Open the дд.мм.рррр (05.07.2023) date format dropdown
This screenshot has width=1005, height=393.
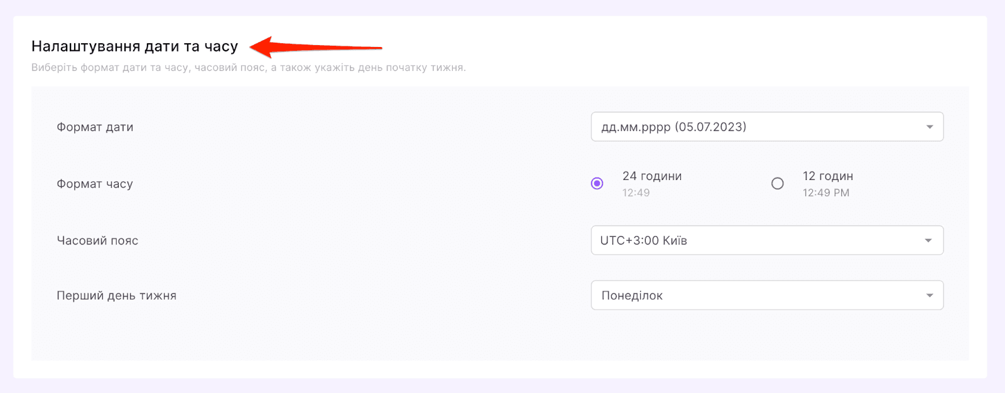tap(754, 127)
